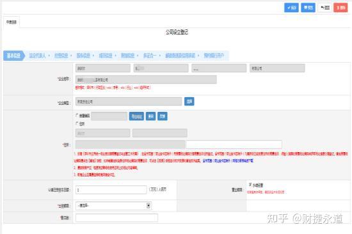This screenshot has width=352, height=234.
Task: Click the long gray residence address field
Action: 130,144
